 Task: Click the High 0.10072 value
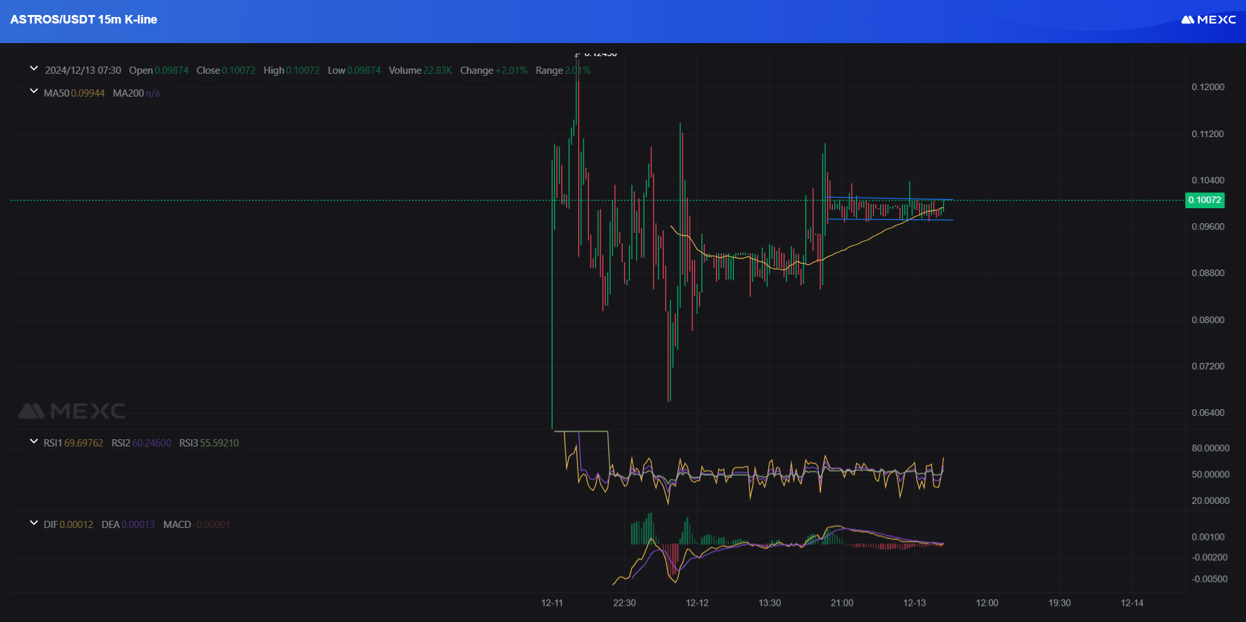292,70
